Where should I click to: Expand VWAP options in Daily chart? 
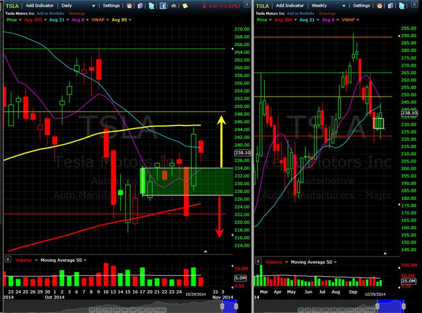click(x=107, y=20)
